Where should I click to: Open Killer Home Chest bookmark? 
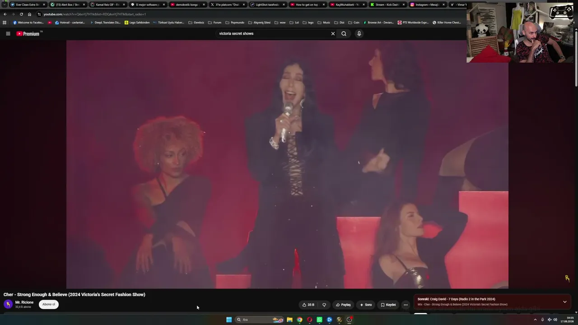click(447, 23)
